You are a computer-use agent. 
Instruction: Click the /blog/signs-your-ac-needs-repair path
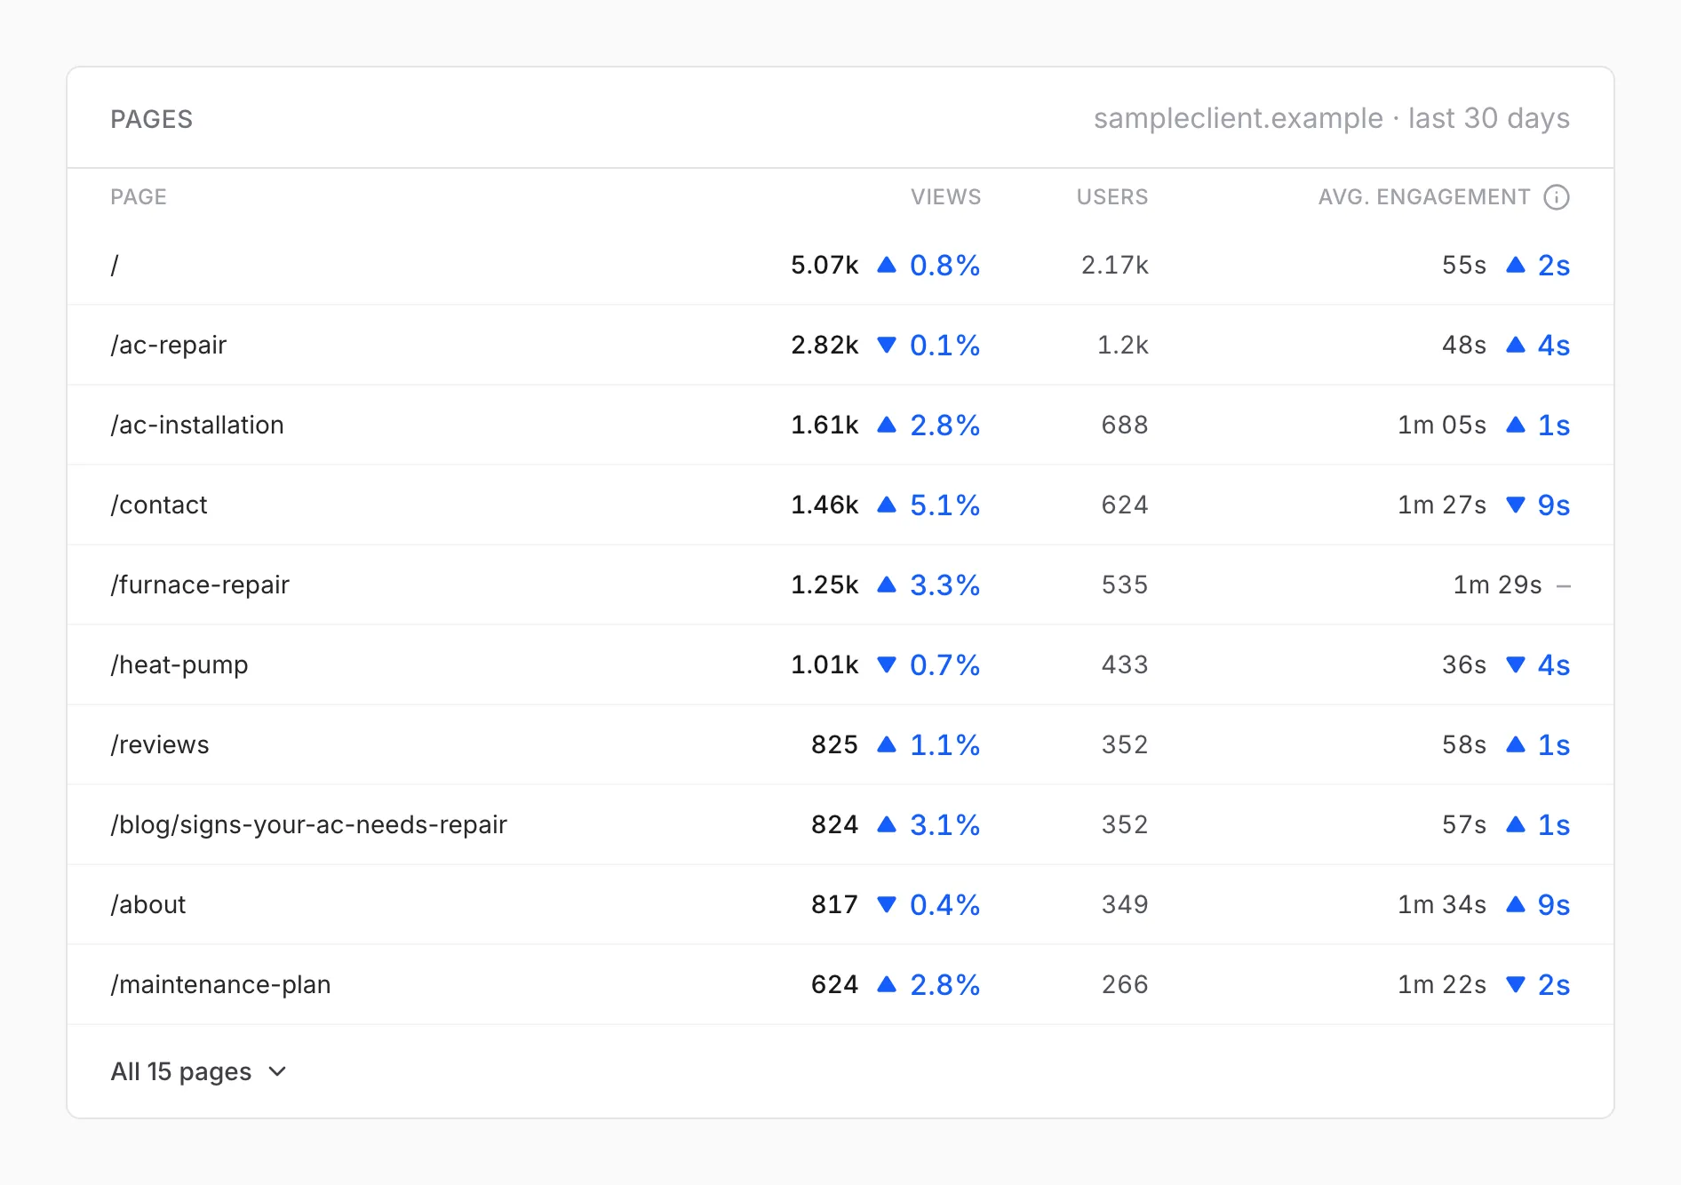(308, 824)
